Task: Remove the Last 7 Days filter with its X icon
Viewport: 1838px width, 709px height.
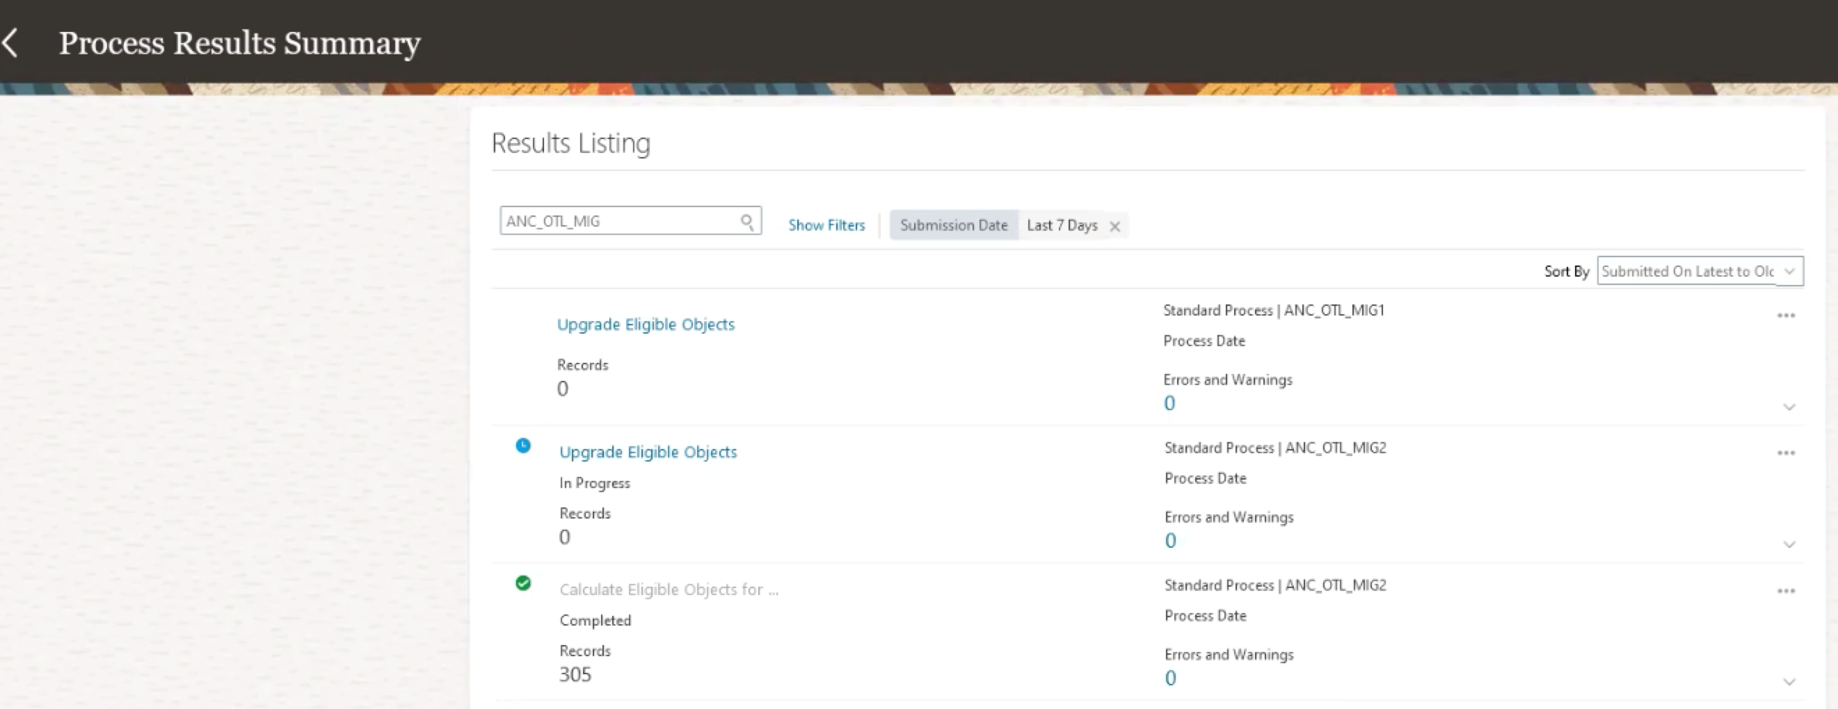Action: point(1114,226)
